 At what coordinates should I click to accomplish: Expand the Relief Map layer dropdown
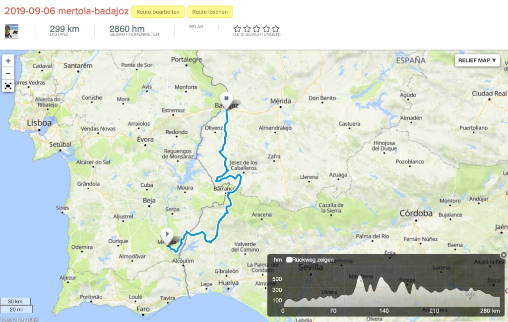[477, 60]
